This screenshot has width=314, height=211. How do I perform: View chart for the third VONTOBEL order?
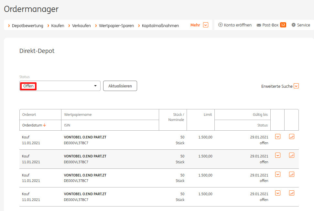click(291, 174)
